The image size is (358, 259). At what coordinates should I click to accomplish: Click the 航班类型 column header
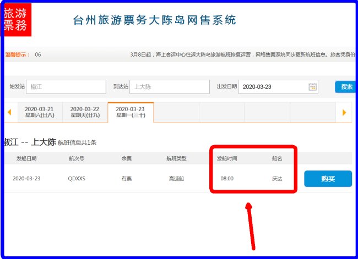click(176, 158)
